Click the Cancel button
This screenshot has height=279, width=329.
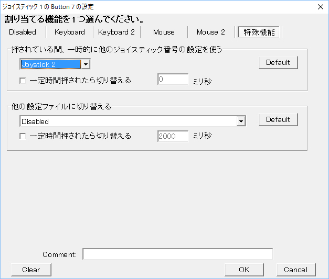pyautogui.click(x=296, y=270)
